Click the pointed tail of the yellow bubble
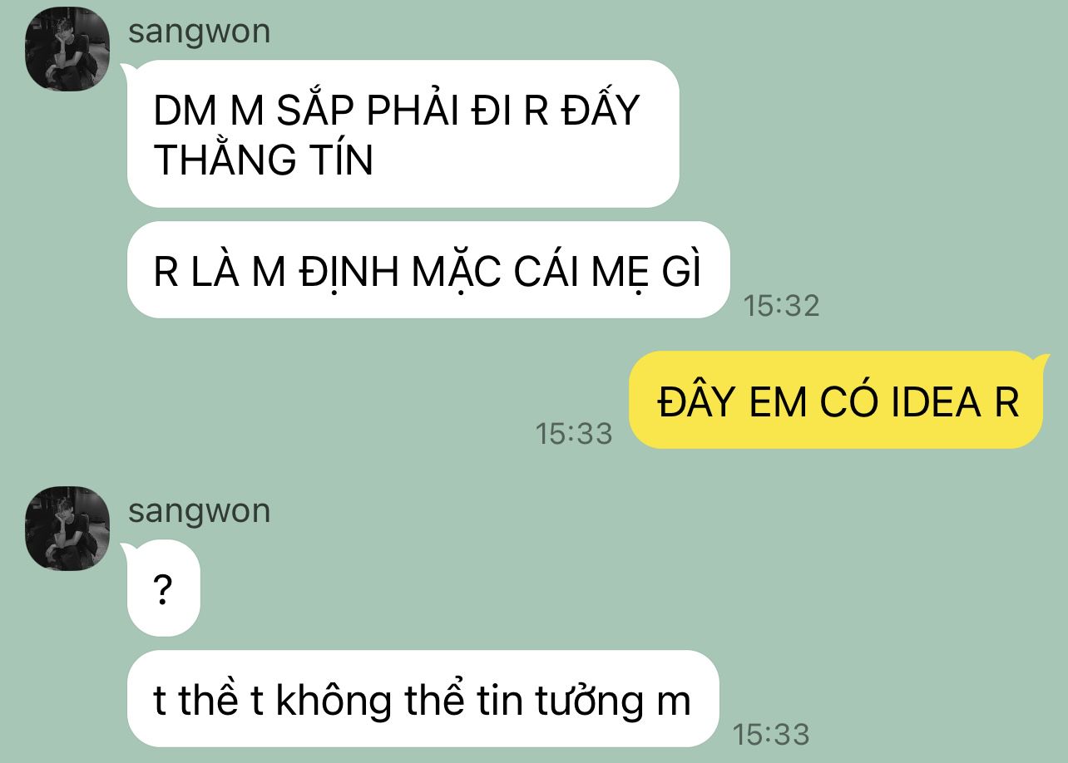The image size is (1068, 763). point(1041,362)
